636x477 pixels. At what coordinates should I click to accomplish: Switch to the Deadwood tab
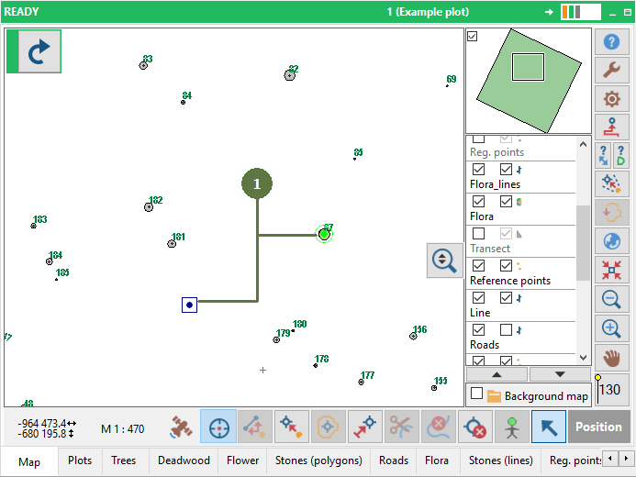point(184,460)
